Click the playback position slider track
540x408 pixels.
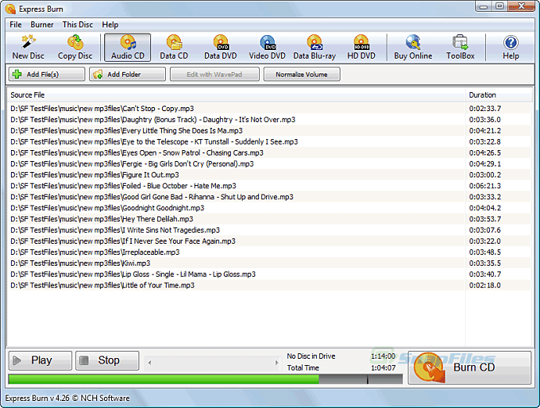tap(213, 363)
